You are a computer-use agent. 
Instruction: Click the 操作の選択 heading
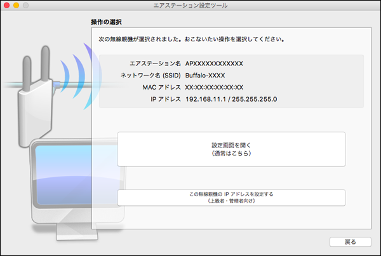point(106,22)
